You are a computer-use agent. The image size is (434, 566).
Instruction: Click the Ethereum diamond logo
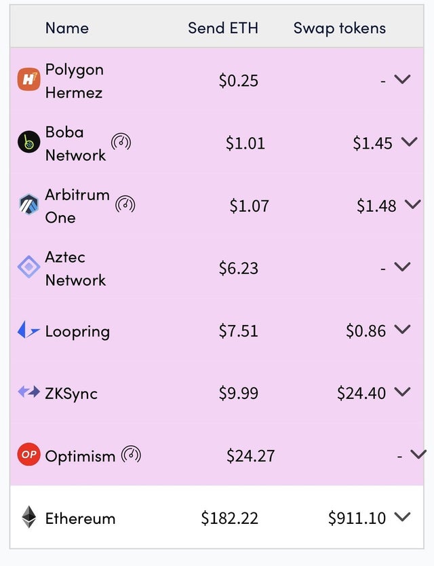click(x=29, y=517)
